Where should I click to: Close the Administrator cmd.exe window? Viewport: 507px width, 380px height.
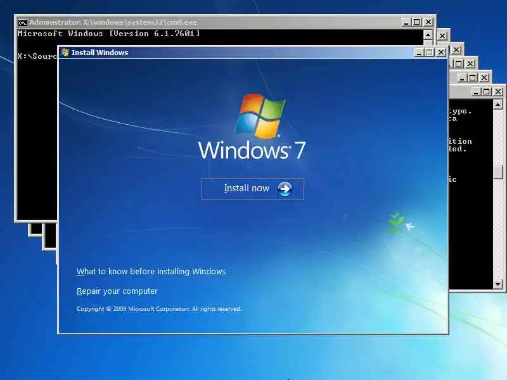click(428, 22)
